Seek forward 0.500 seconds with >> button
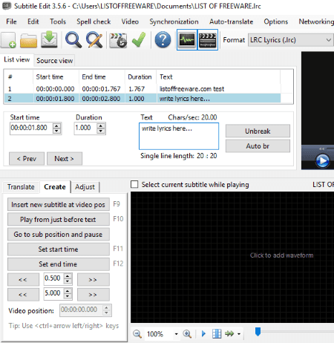Viewport: 334px width, 343px height. coord(93,280)
